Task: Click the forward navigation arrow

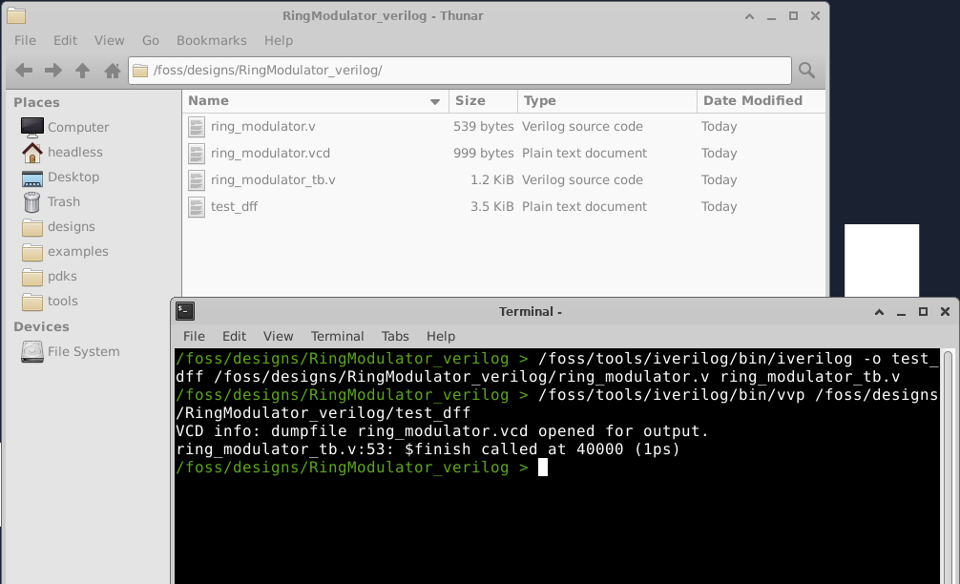Action: coord(53,71)
